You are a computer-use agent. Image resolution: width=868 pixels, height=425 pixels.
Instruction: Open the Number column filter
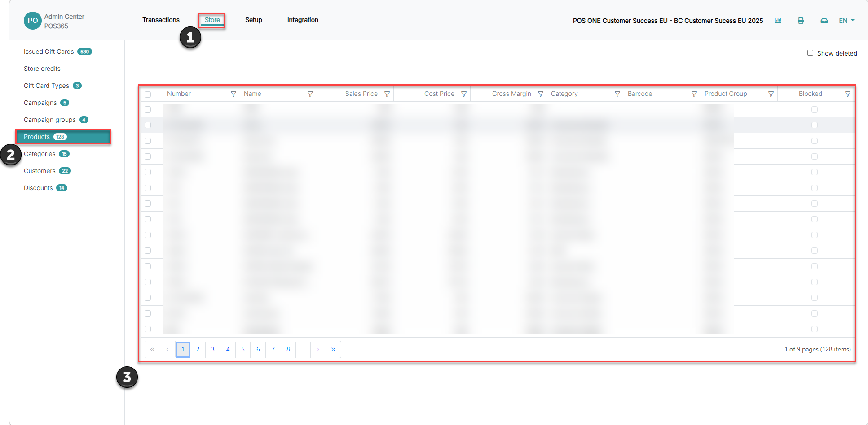(x=234, y=94)
